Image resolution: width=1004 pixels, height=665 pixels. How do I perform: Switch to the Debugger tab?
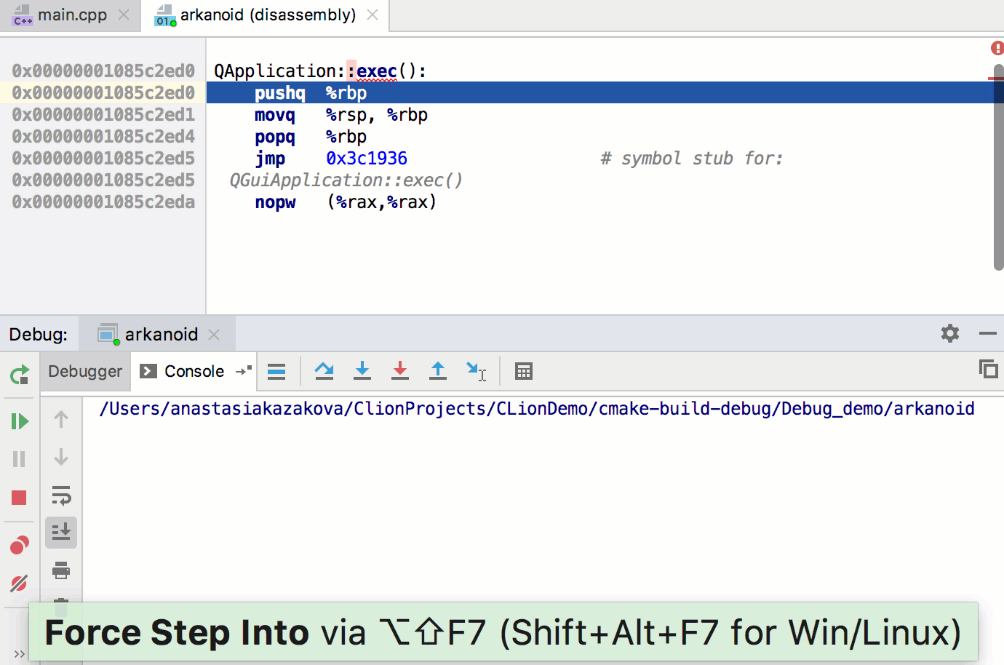(x=85, y=371)
